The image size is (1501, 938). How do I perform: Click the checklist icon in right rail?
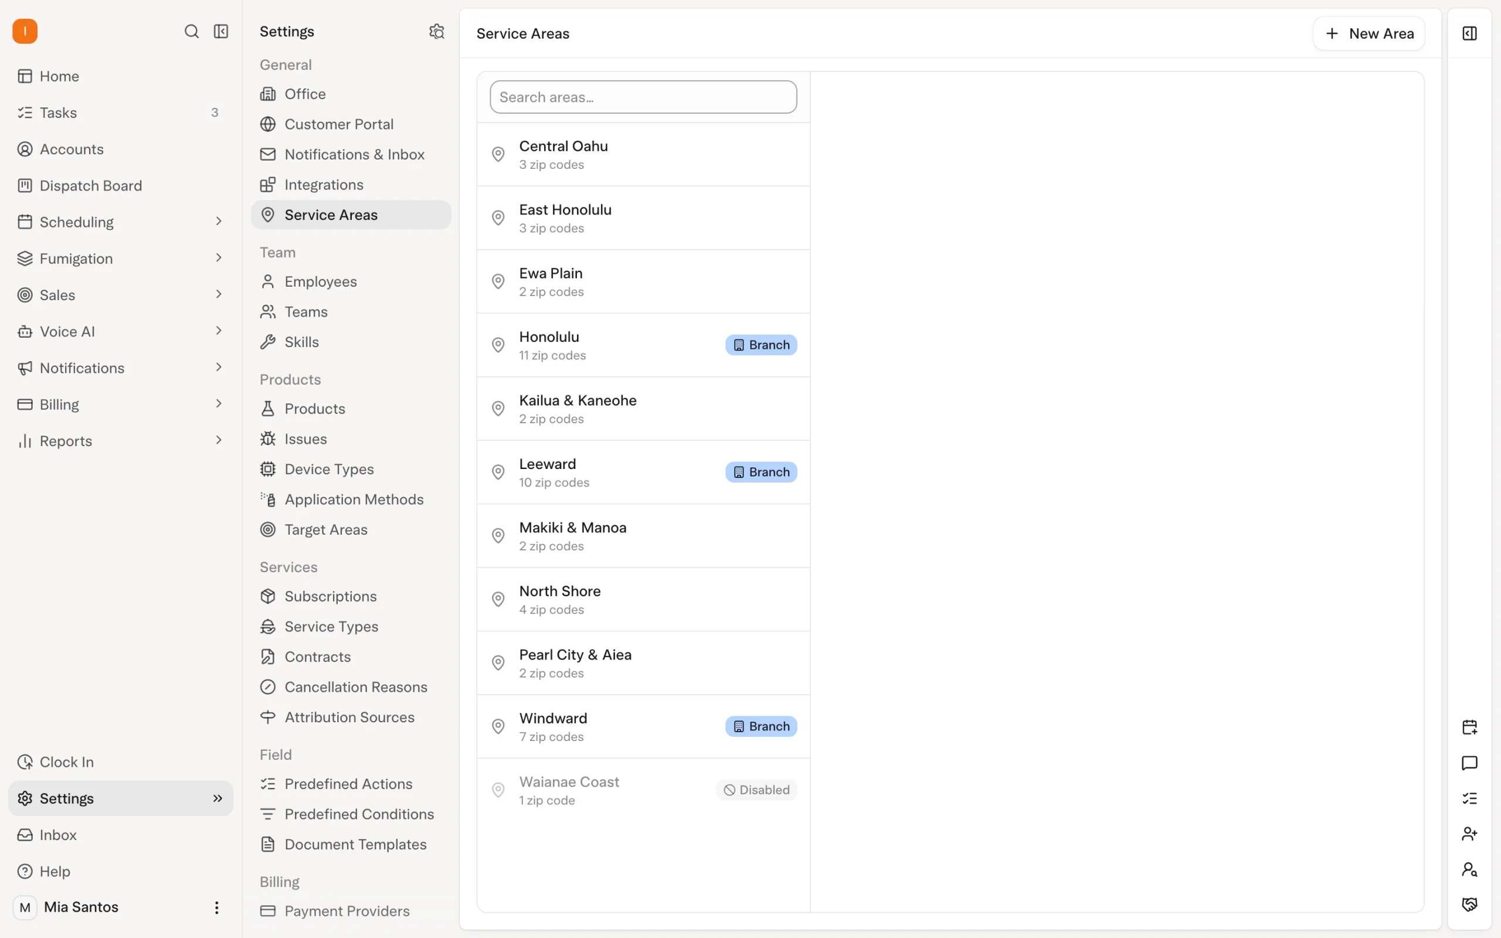1469,798
